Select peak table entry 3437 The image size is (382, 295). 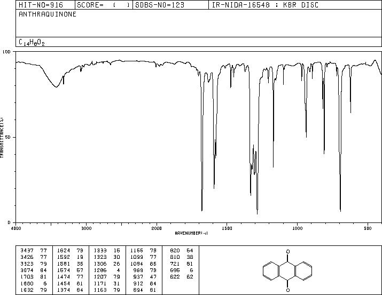pyautogui.click(x=27, y=251)
